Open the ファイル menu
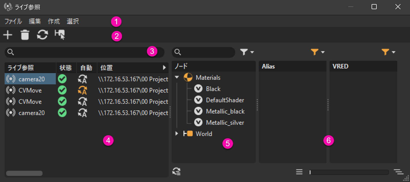 [x=13, y=21]
